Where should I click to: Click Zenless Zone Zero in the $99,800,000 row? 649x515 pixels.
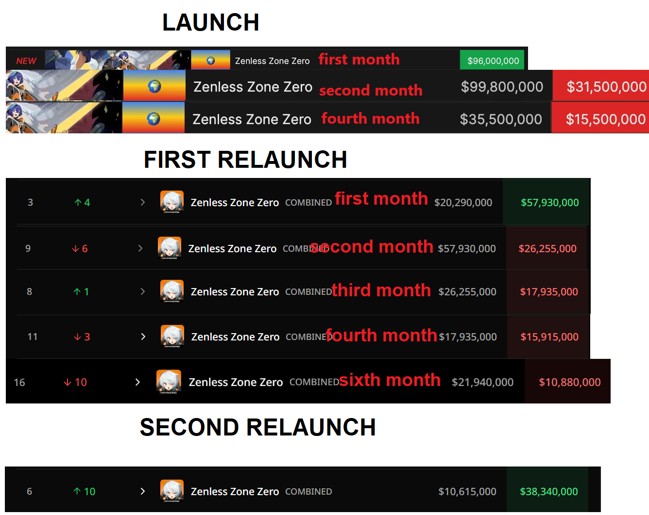[253, 87]
